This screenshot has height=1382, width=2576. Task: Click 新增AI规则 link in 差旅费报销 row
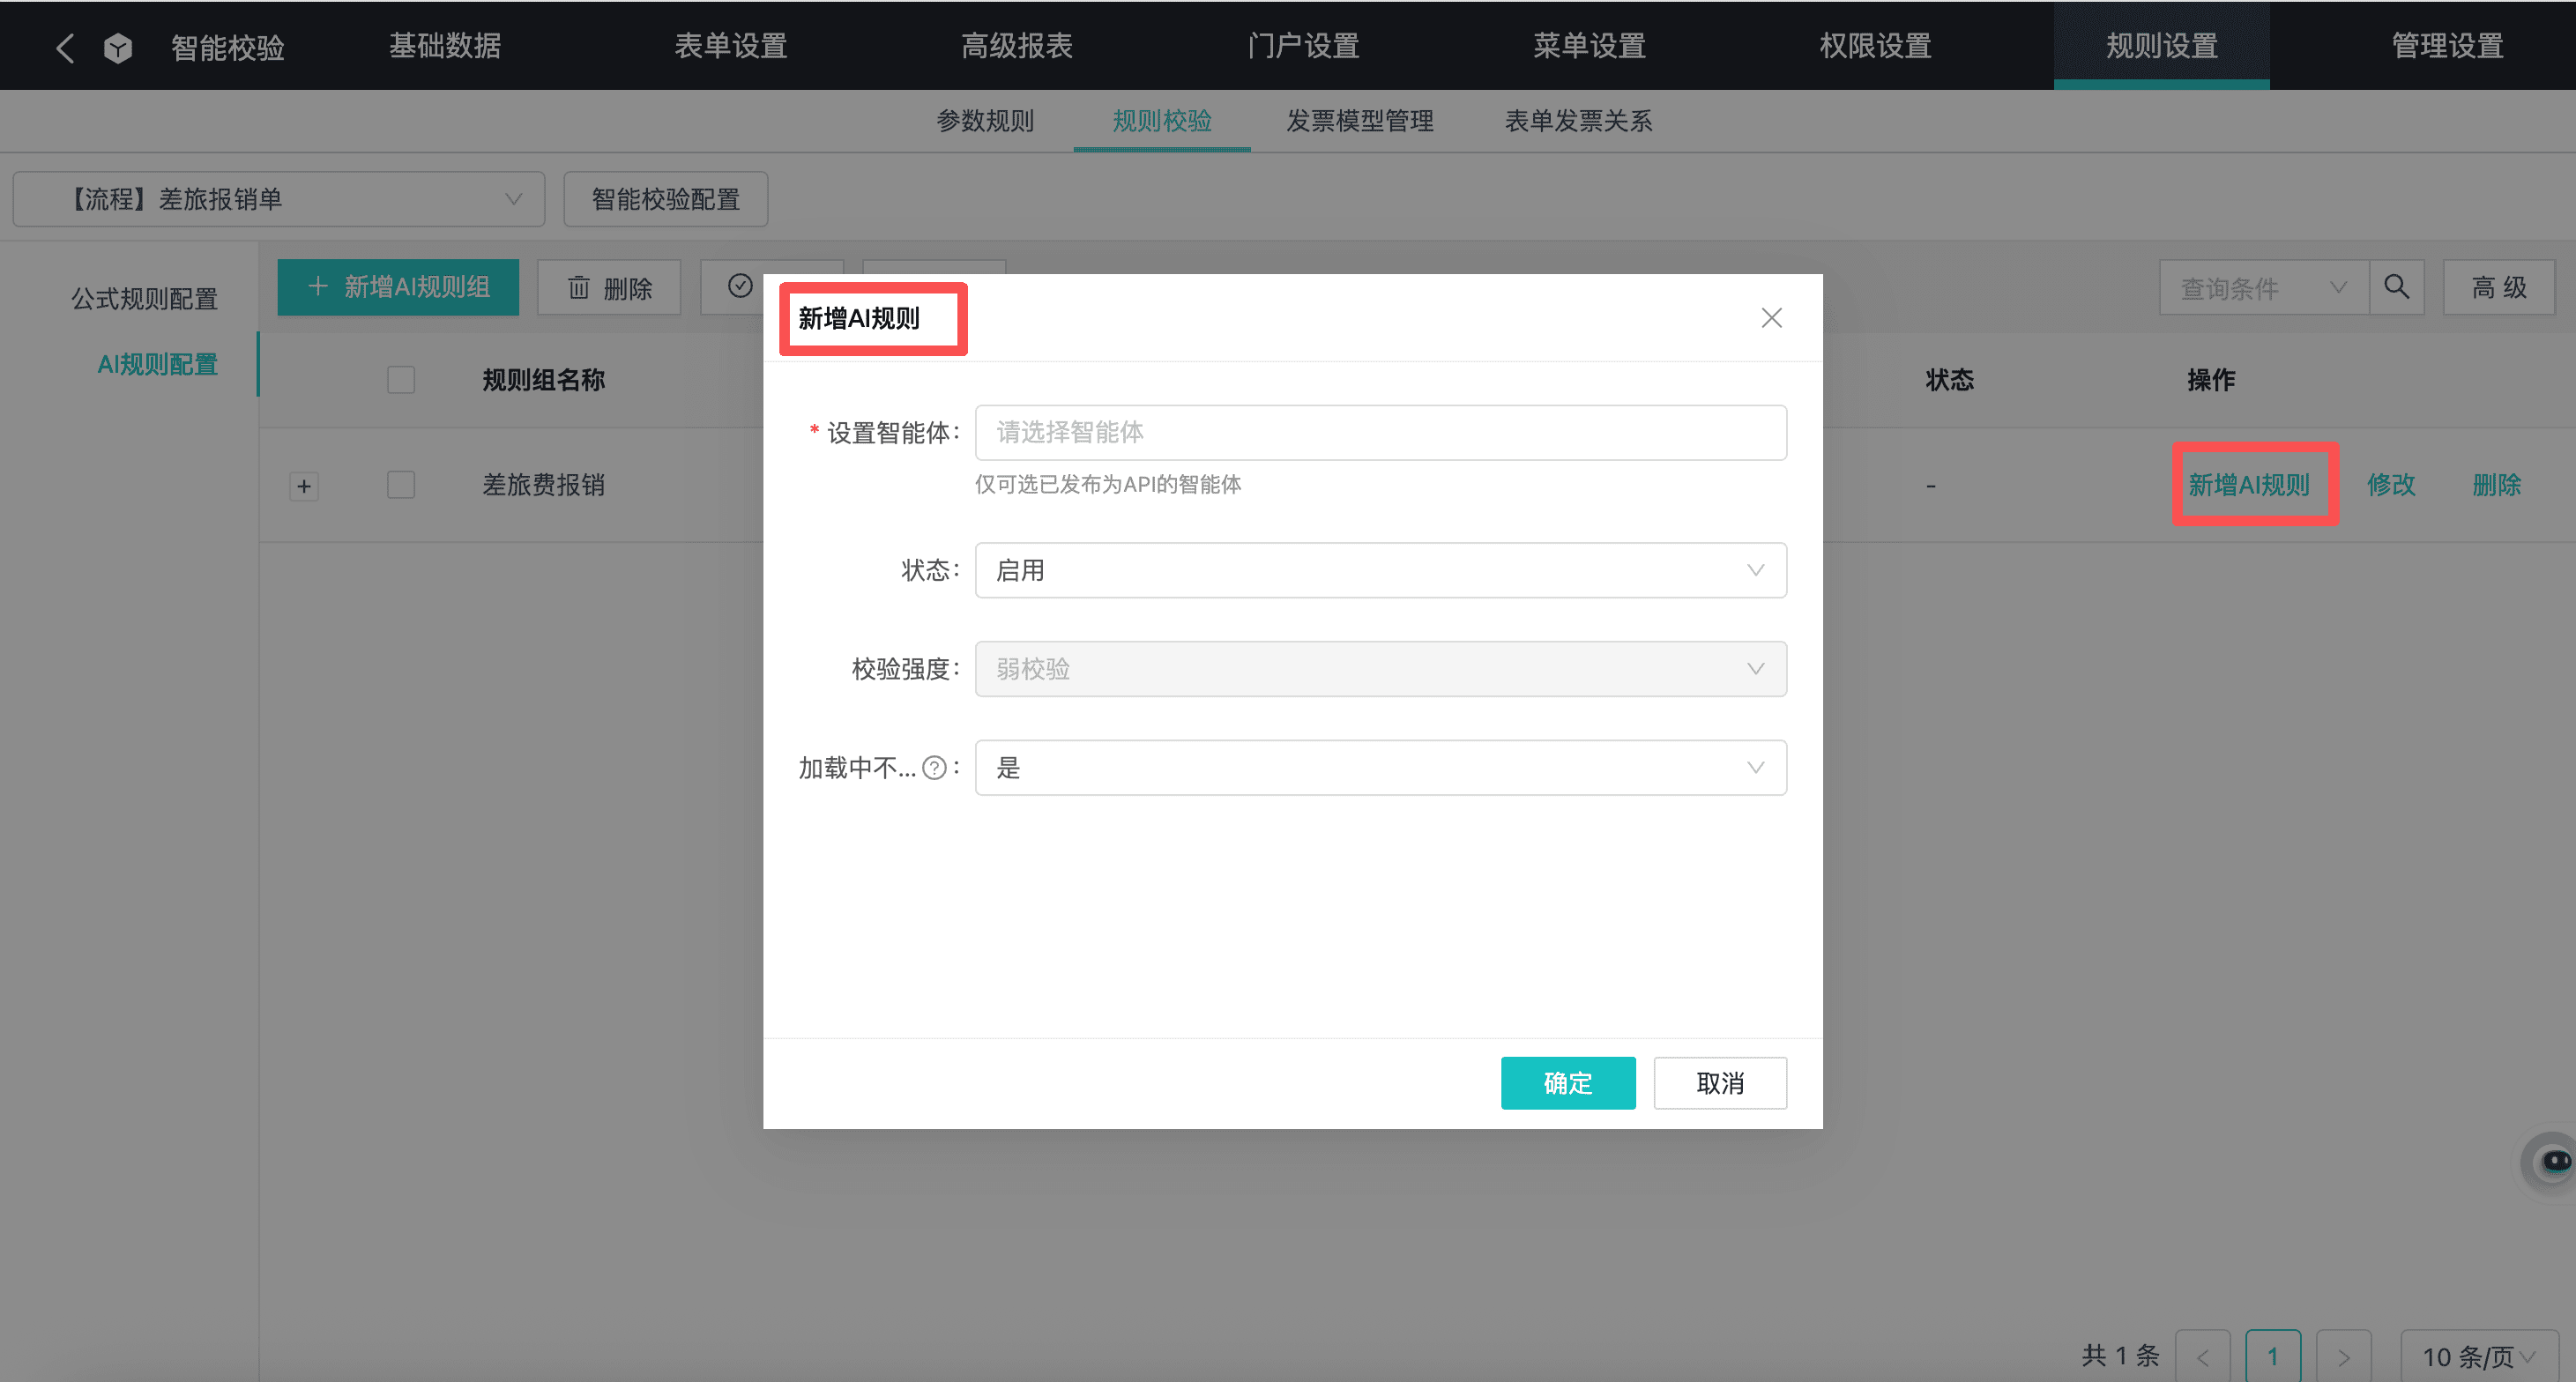click(x=2249, y=485)
